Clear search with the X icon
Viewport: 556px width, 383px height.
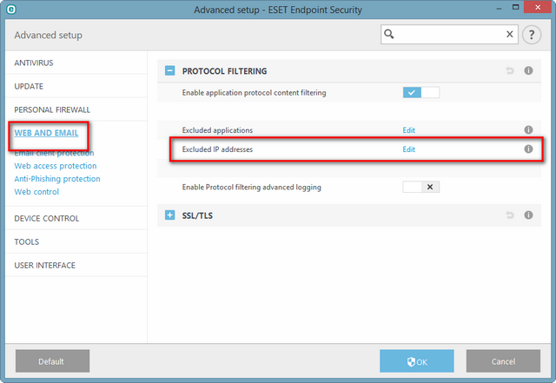pyautogui.click(x=510, y=34)
